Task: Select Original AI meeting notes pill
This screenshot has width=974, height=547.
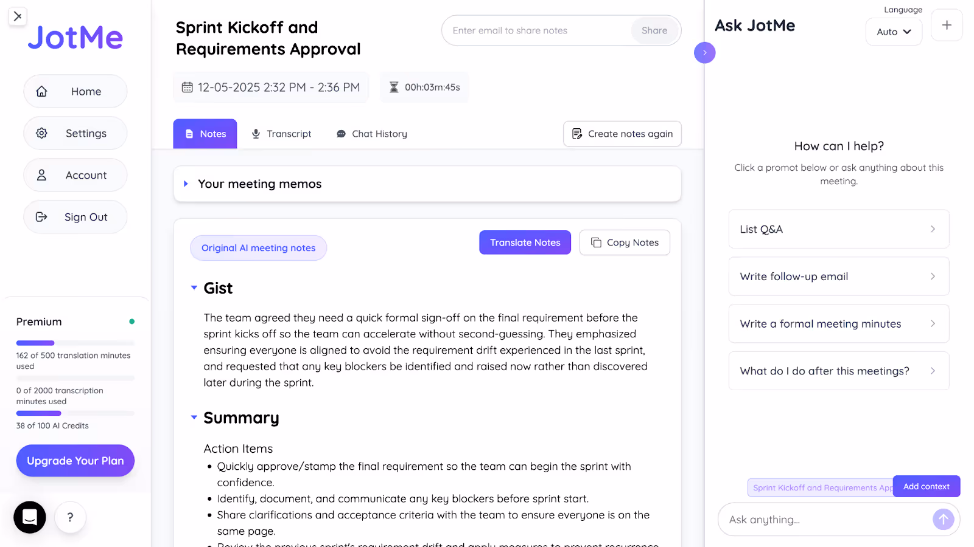Action: 259,248
